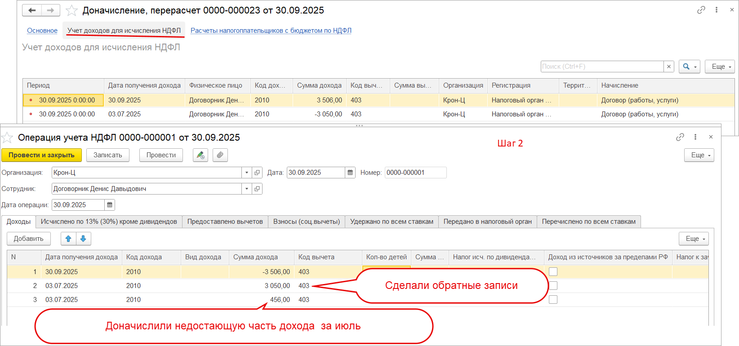Expand the Организация dropdown list
Screen dimensions: 739x346
[246, 173]
